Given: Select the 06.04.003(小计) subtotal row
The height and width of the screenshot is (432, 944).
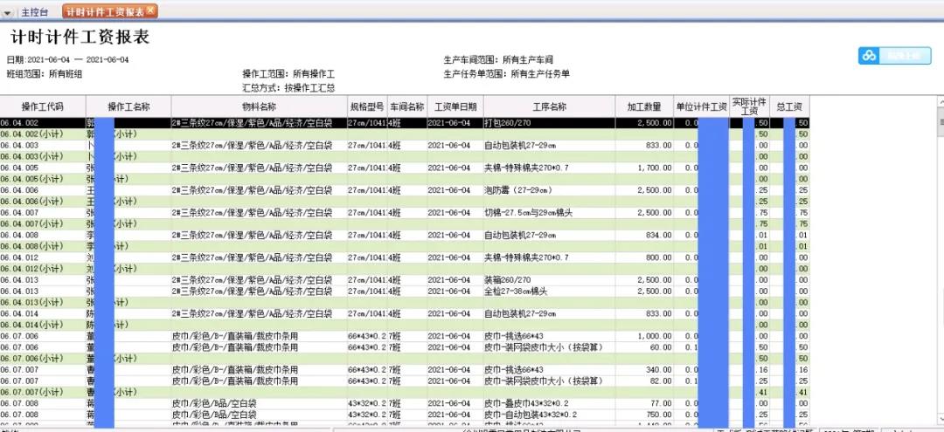Looking at the screenshot, I should (405, 156).
